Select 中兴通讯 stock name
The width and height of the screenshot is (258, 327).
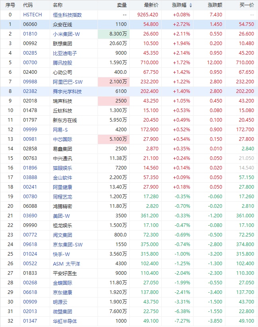point(63,158)
